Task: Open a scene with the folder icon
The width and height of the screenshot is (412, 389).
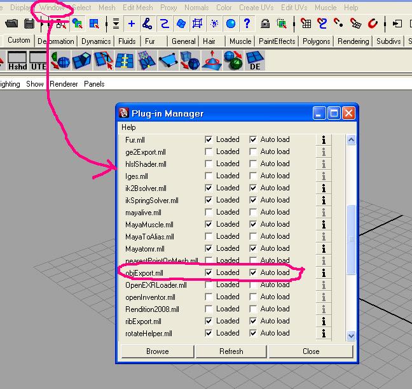Action: [x=11, y=24]
